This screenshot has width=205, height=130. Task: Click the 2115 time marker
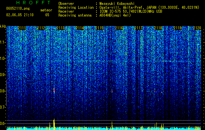pos(100,28)
